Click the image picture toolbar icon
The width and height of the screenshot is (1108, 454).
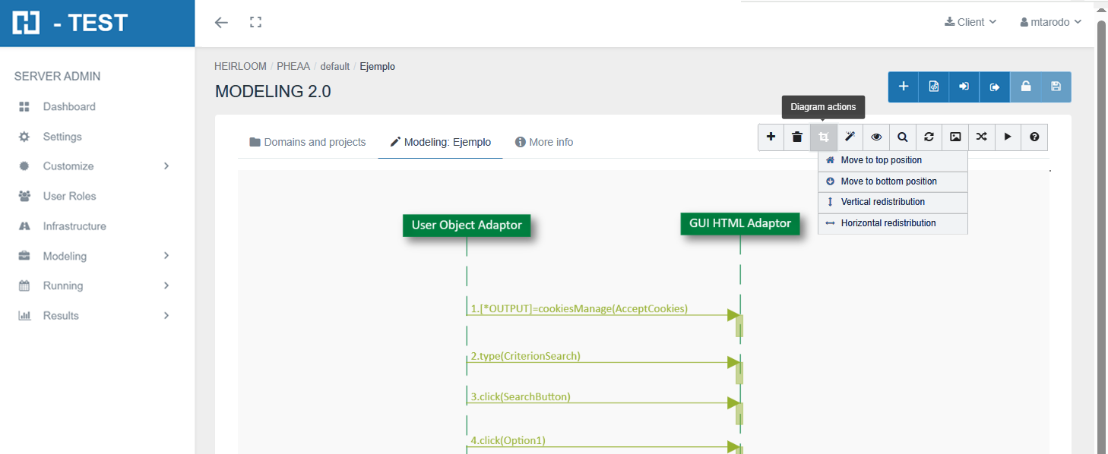955,137
